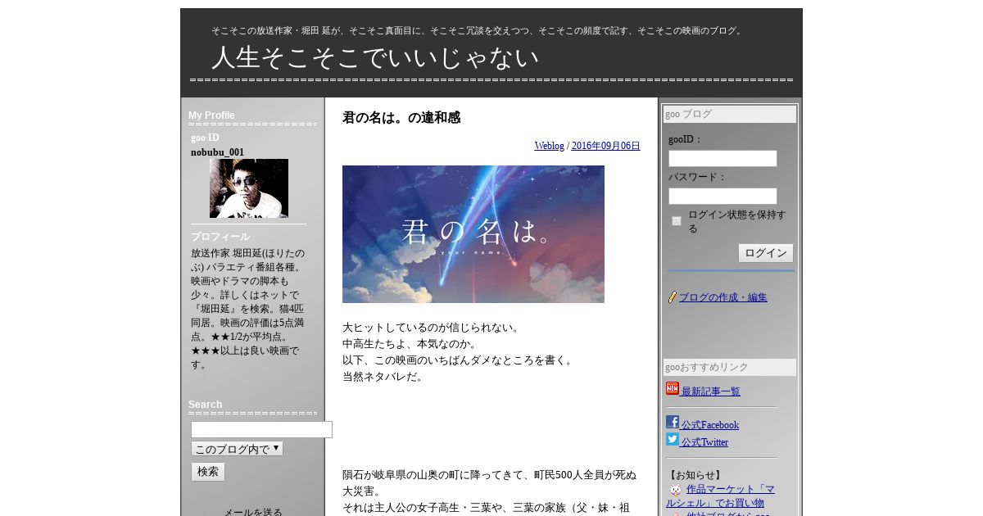Click article heading 君の名は。の違和感
This screenshot has width=983, height=516.
(401, 118)
